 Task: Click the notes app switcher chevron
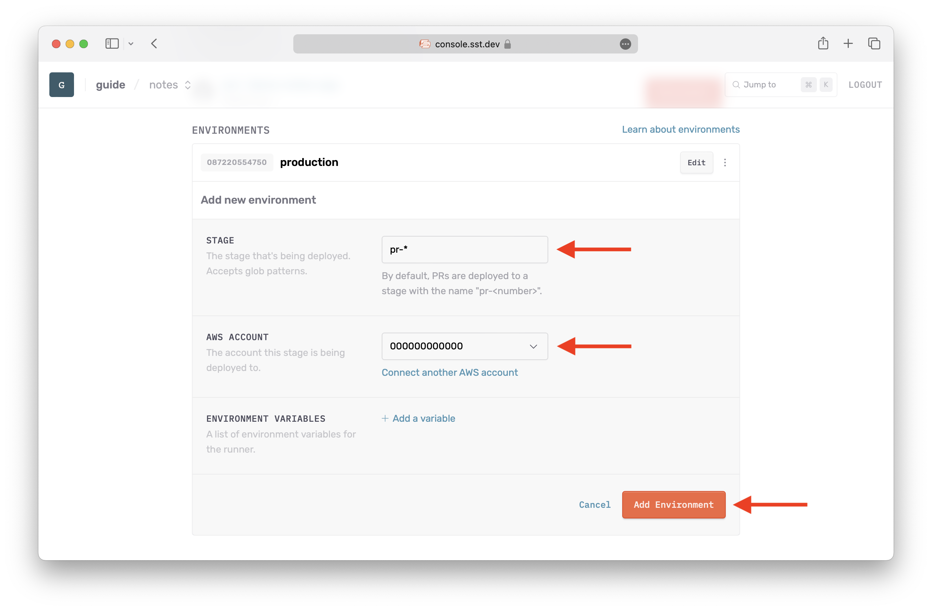pos(188,85)
